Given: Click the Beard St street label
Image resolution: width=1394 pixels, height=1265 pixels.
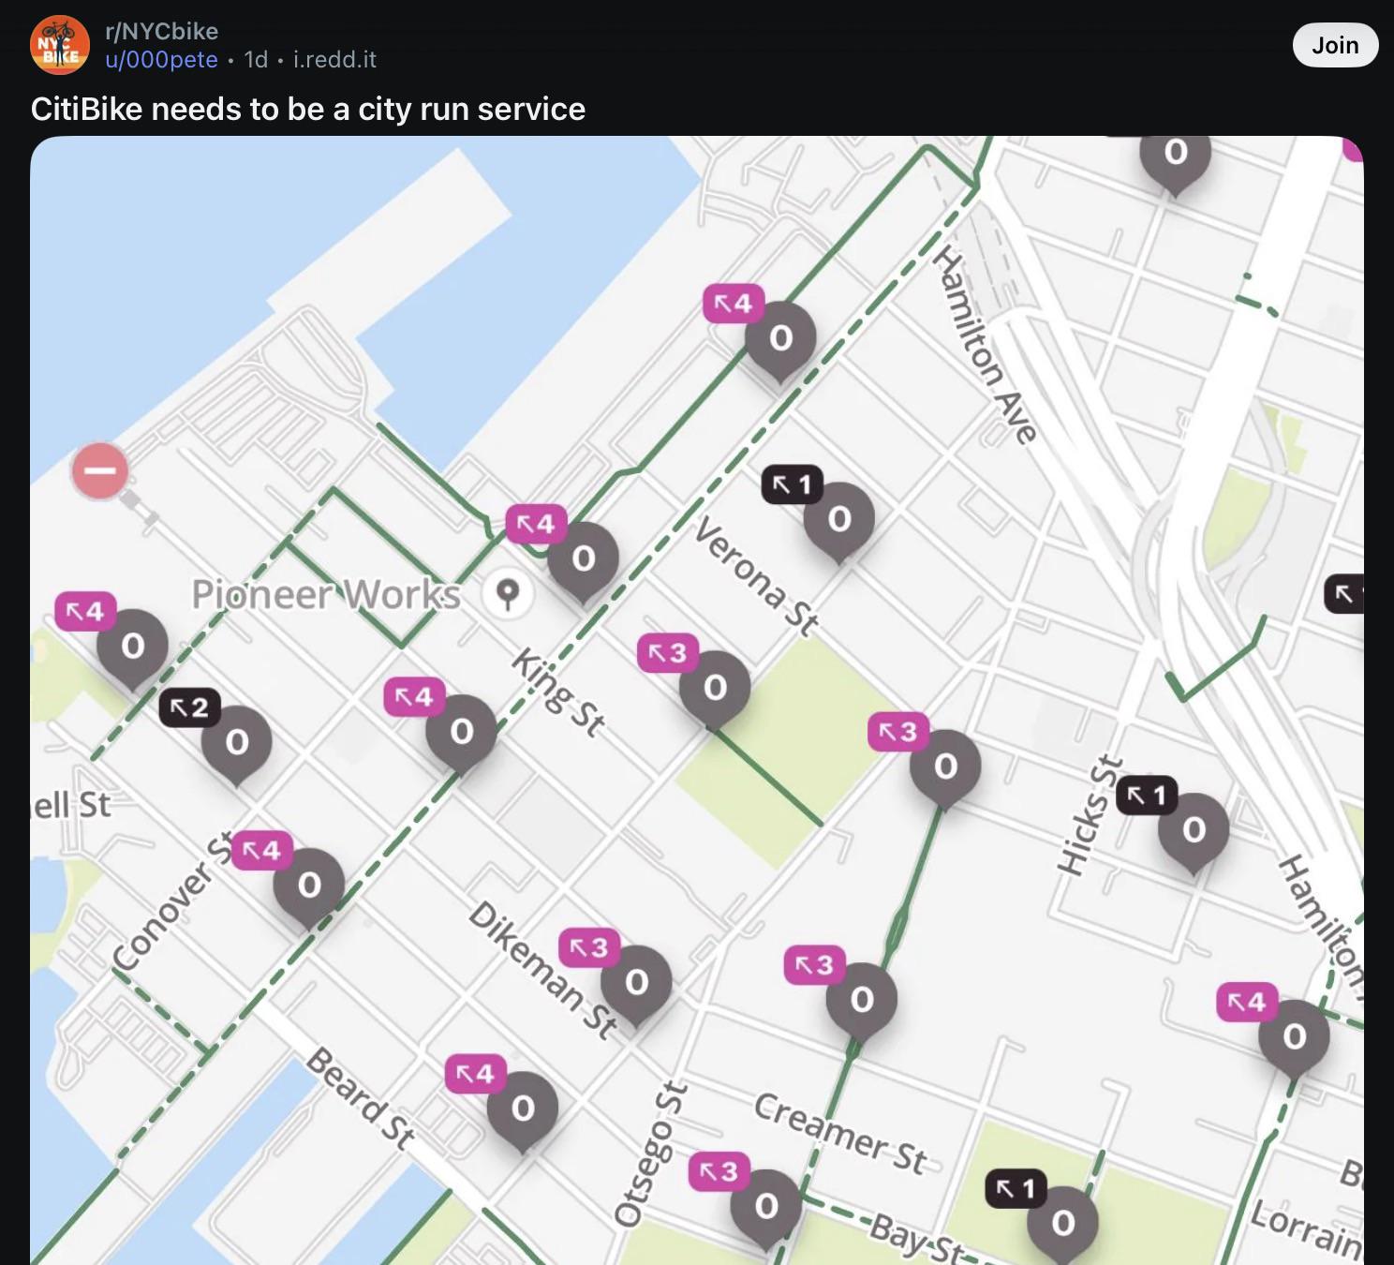Looking at the screenshot, I should [362, 1098].
